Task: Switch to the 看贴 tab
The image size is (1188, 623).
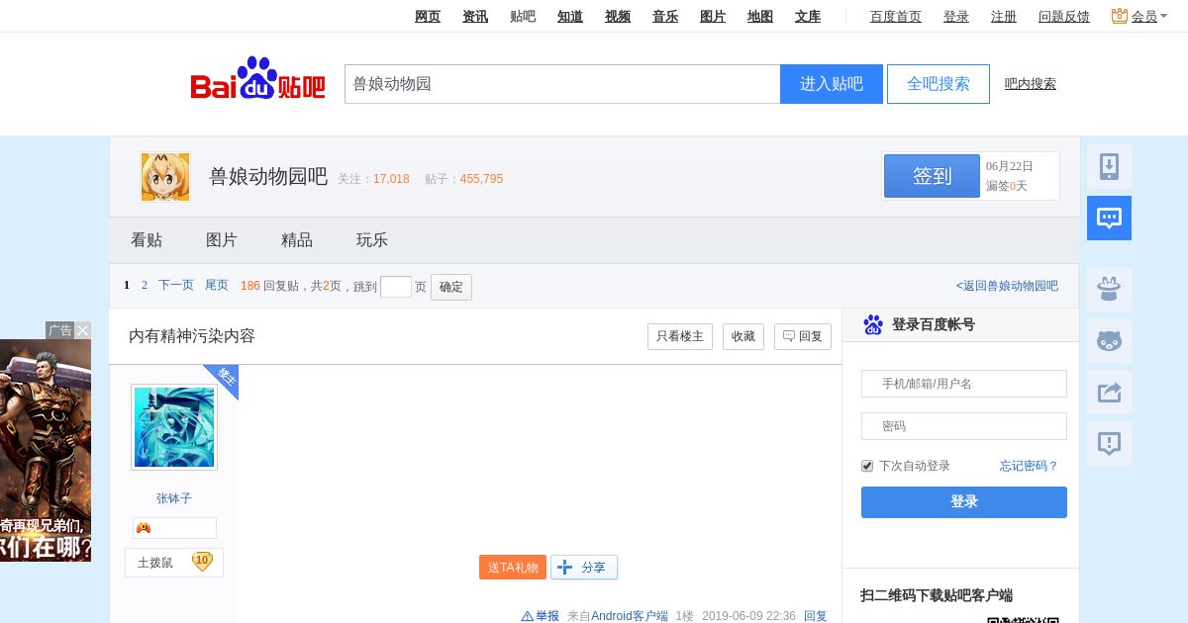Action: click(147, 240)
